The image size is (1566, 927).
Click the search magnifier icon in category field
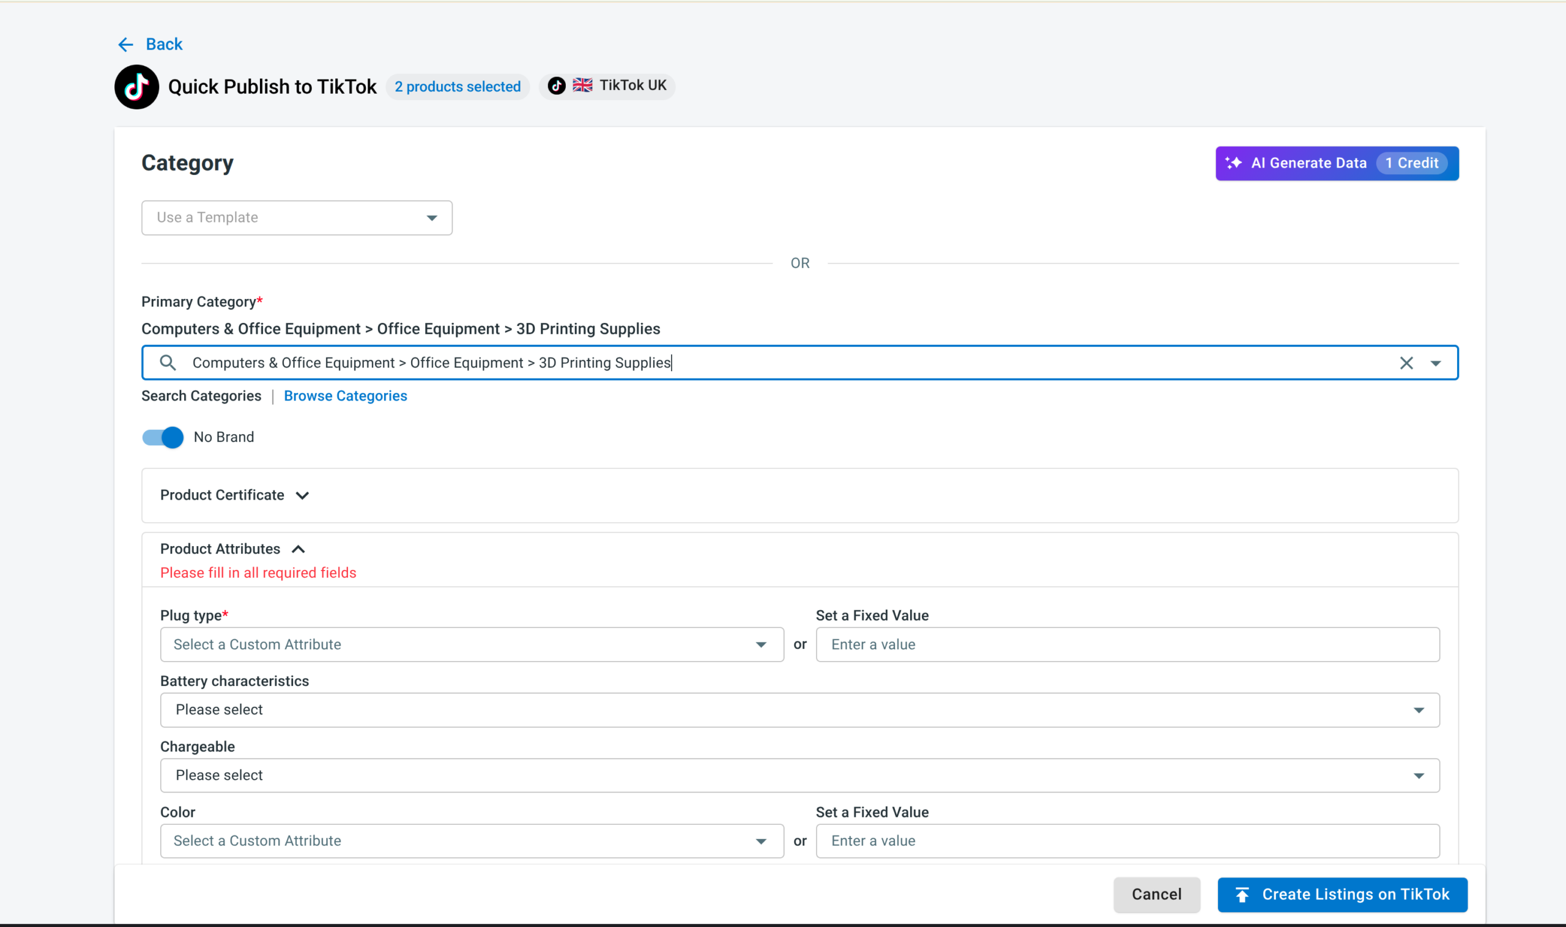pos(168,363)
